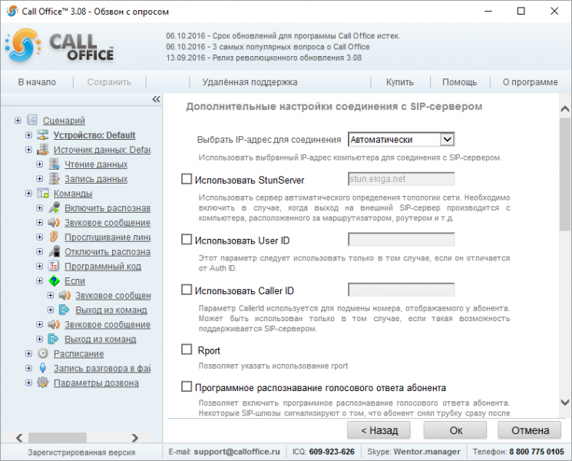
Task: Open Помощь
Action: pyautogui.click(x=459, y=82)
